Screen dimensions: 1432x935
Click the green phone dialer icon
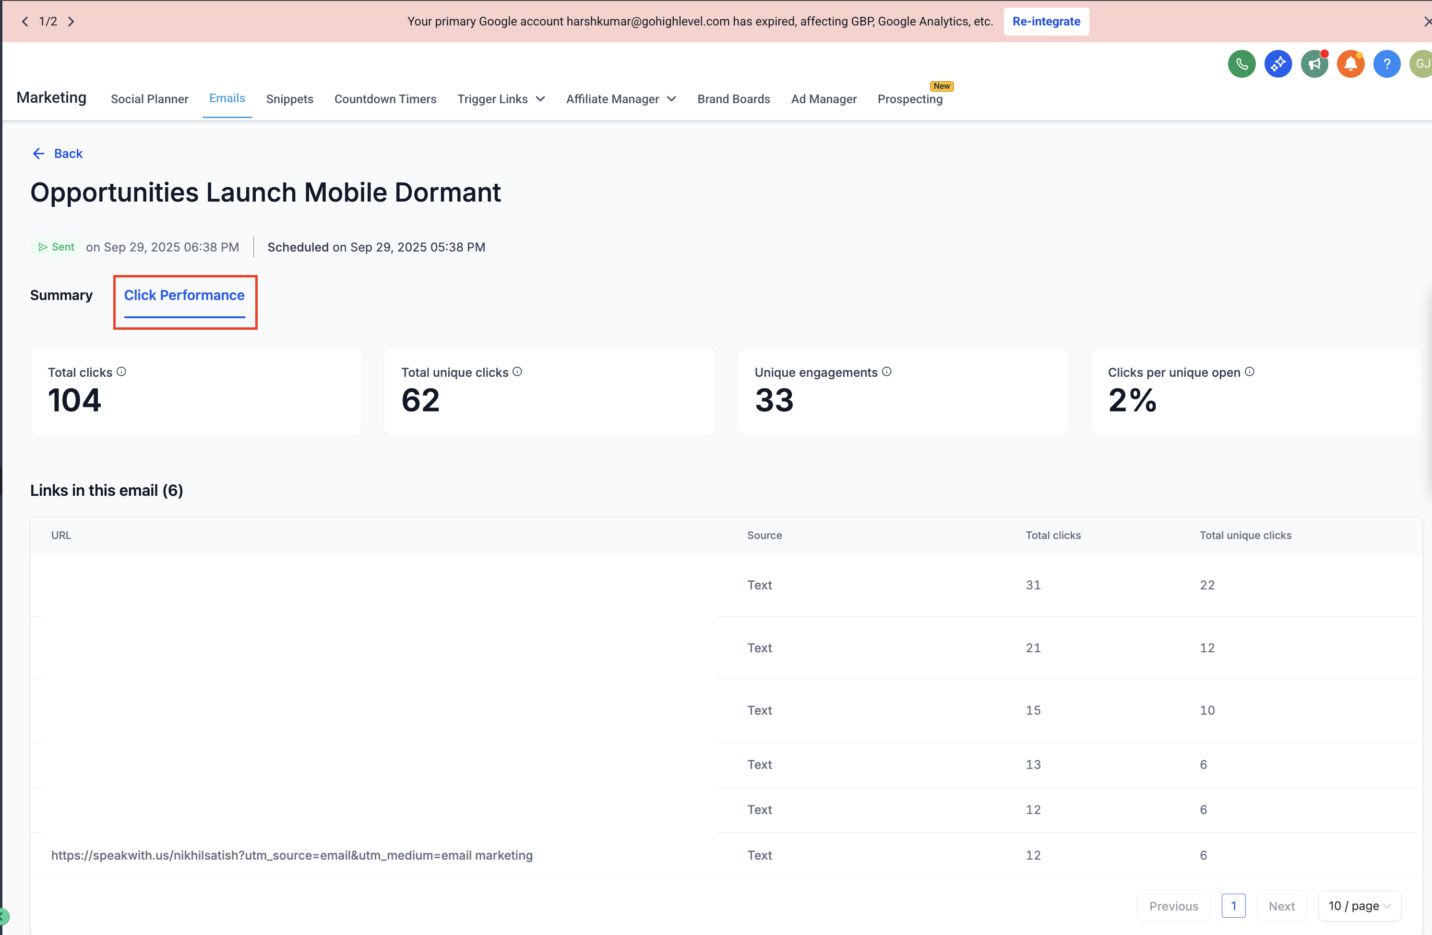[x=1241, y=64]
